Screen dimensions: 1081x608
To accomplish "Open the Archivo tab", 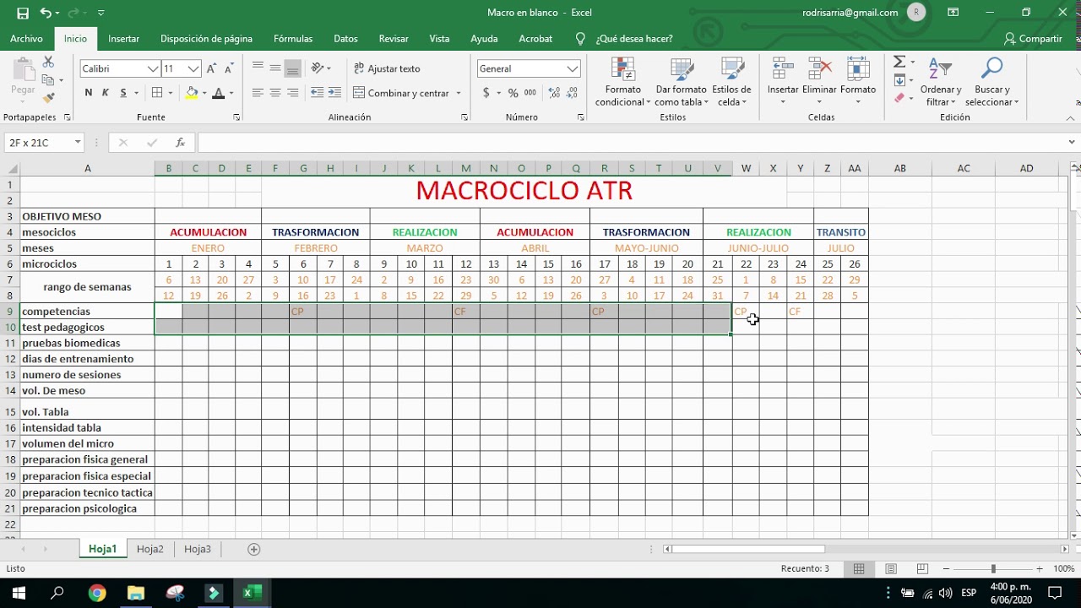I will click(26, 39).
